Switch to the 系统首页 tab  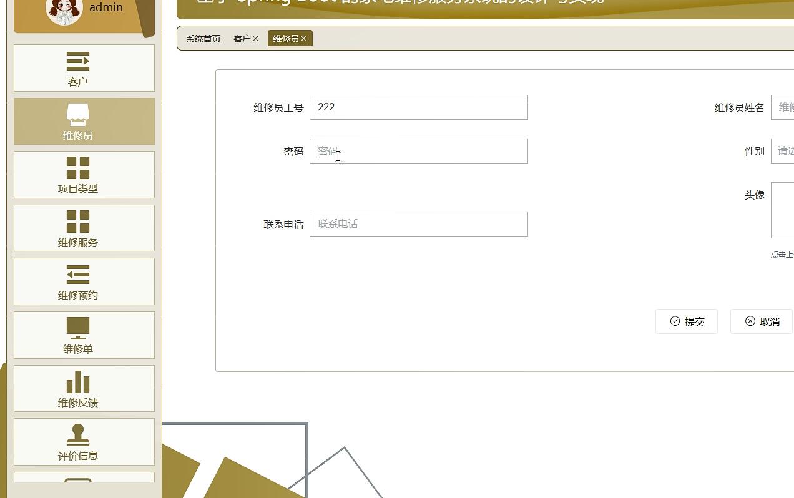point(202,38)
